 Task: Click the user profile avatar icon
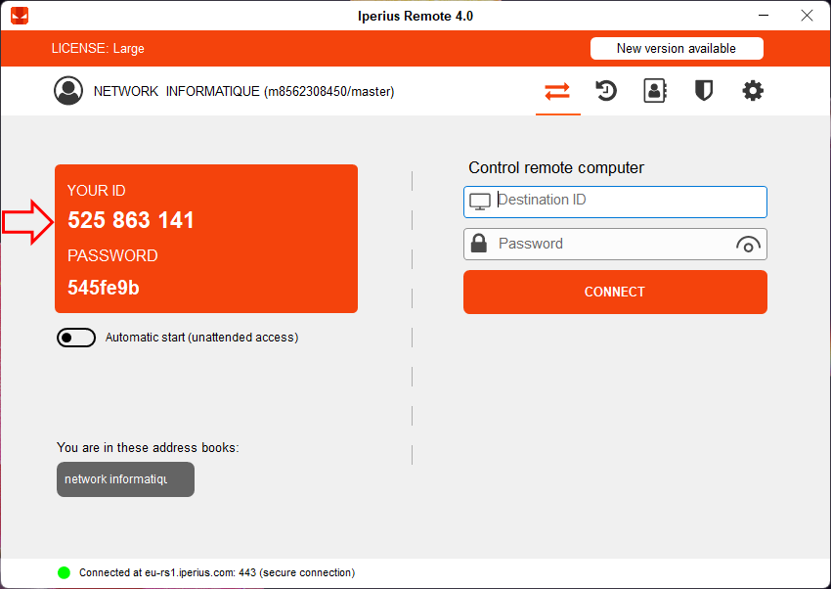68,91
